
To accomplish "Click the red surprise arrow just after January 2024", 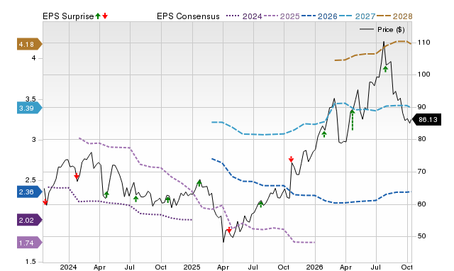I will coord(77,176).
